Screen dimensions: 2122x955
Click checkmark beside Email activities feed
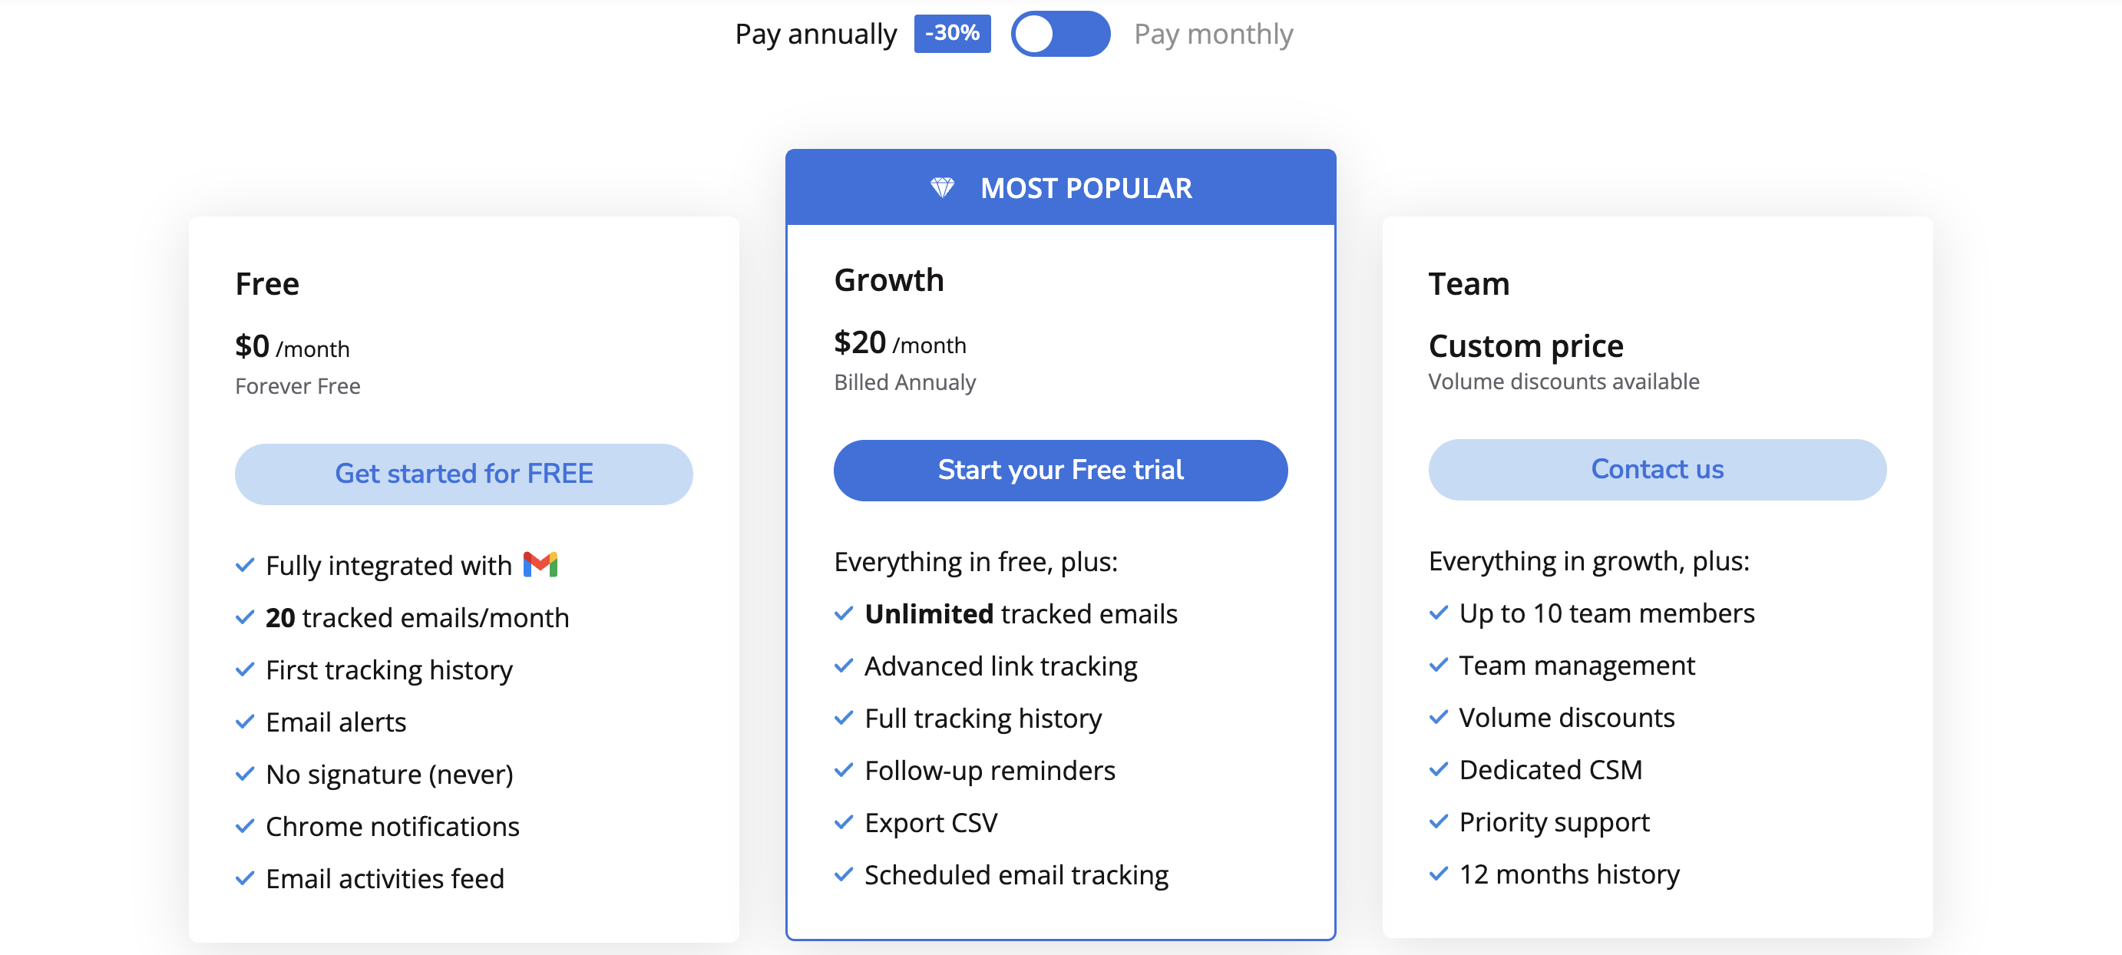245,878
